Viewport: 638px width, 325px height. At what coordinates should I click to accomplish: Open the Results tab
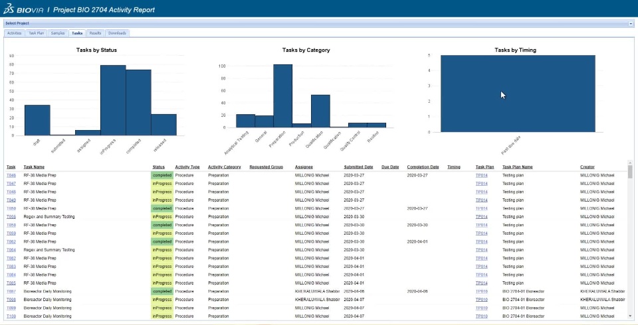95,33
